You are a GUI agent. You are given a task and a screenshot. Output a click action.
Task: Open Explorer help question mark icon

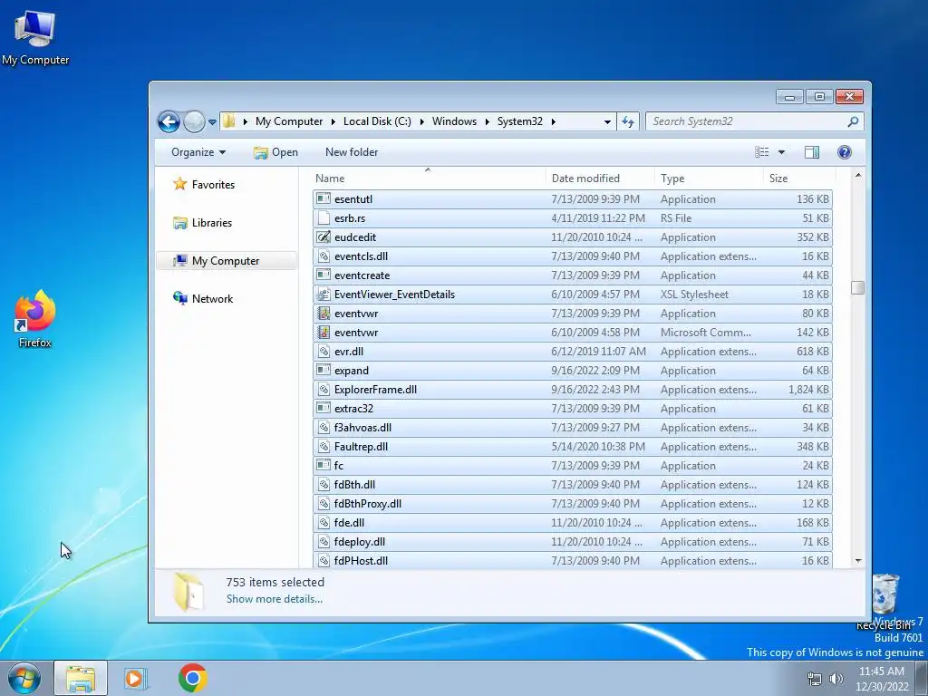pyautogui.click(x=845, y=152)
